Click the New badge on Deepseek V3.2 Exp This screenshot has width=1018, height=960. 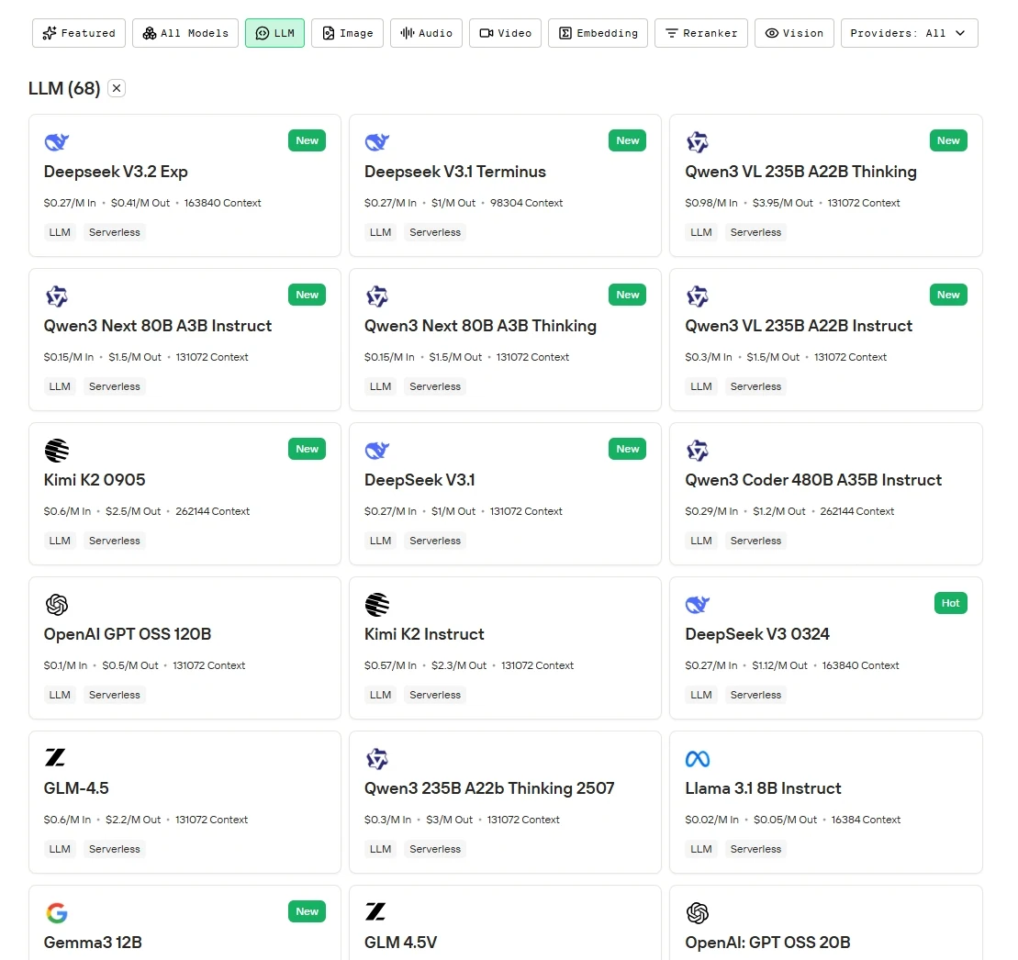308,140
